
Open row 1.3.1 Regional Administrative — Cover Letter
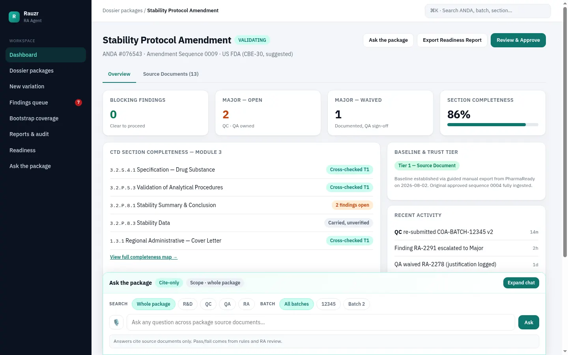click(x=241, y=241)
